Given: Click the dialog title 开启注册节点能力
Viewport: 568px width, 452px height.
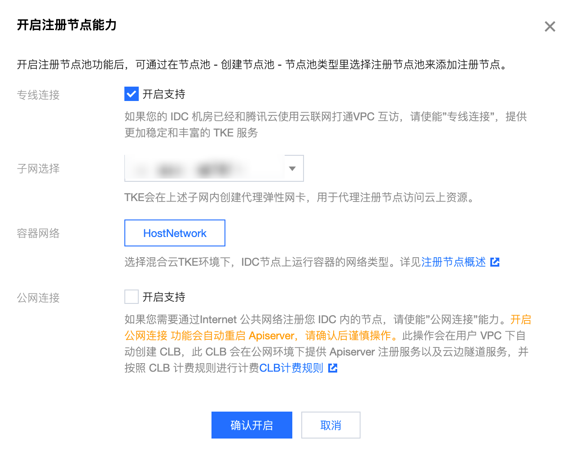Looking at the screenshot, I should (x=67, y=25).
